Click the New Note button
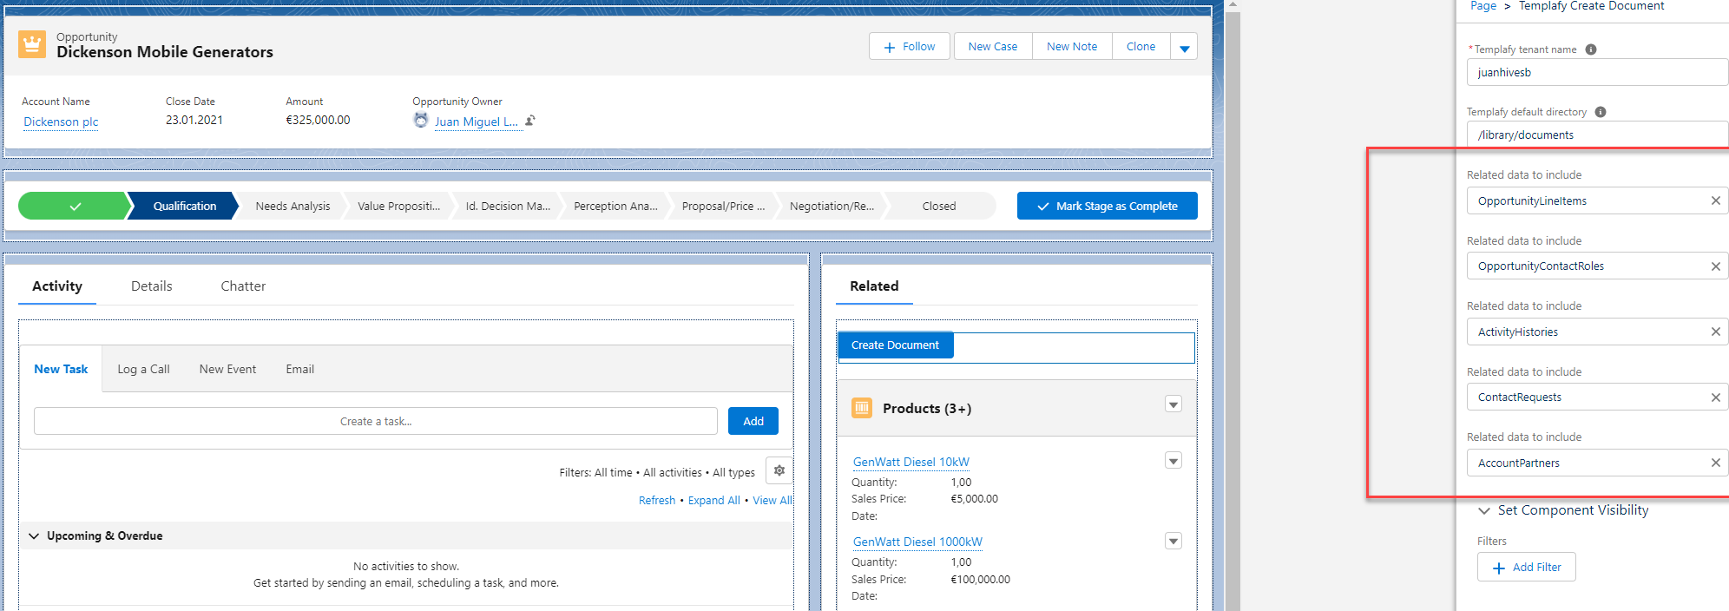 click(1072, 47)
